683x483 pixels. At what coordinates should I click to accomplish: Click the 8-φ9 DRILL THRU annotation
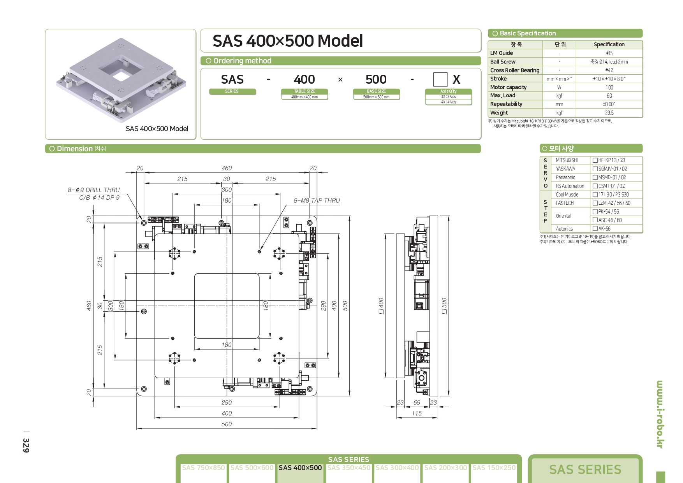click(93, 190)
